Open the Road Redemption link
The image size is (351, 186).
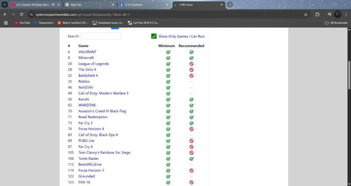tap(93, 117)
